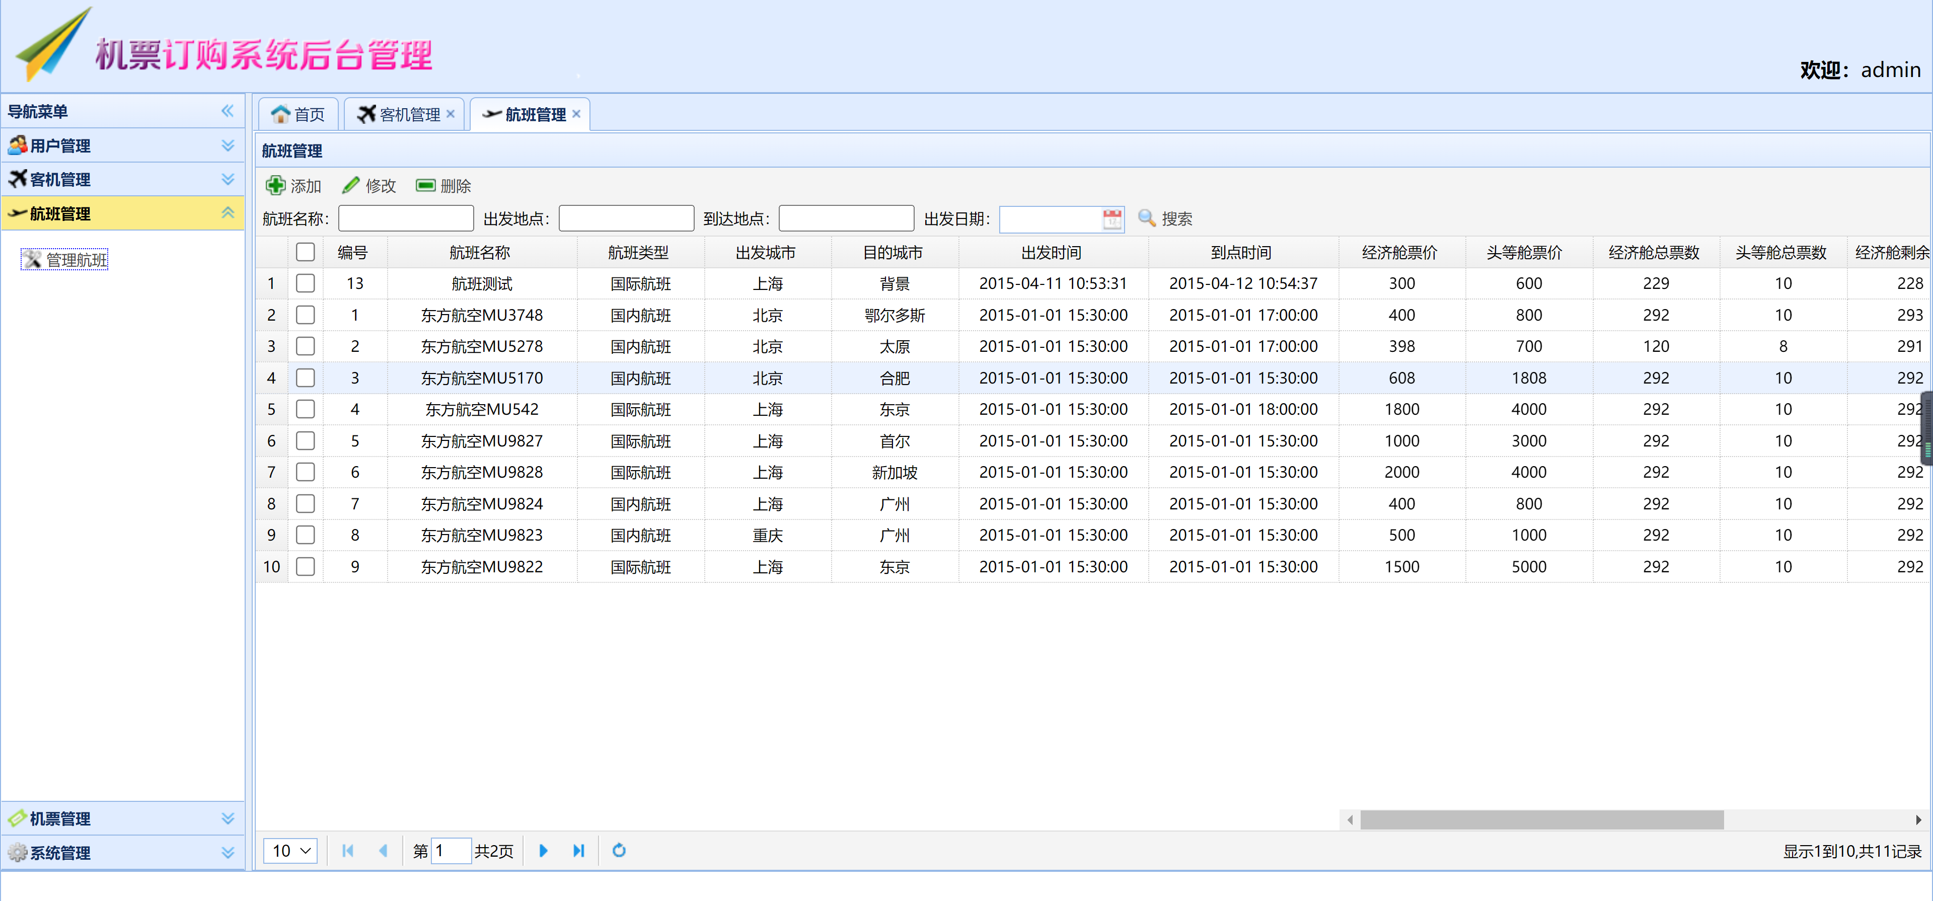
Task: Open the calendar picker for 出发日期
Action: [1113, 218]
